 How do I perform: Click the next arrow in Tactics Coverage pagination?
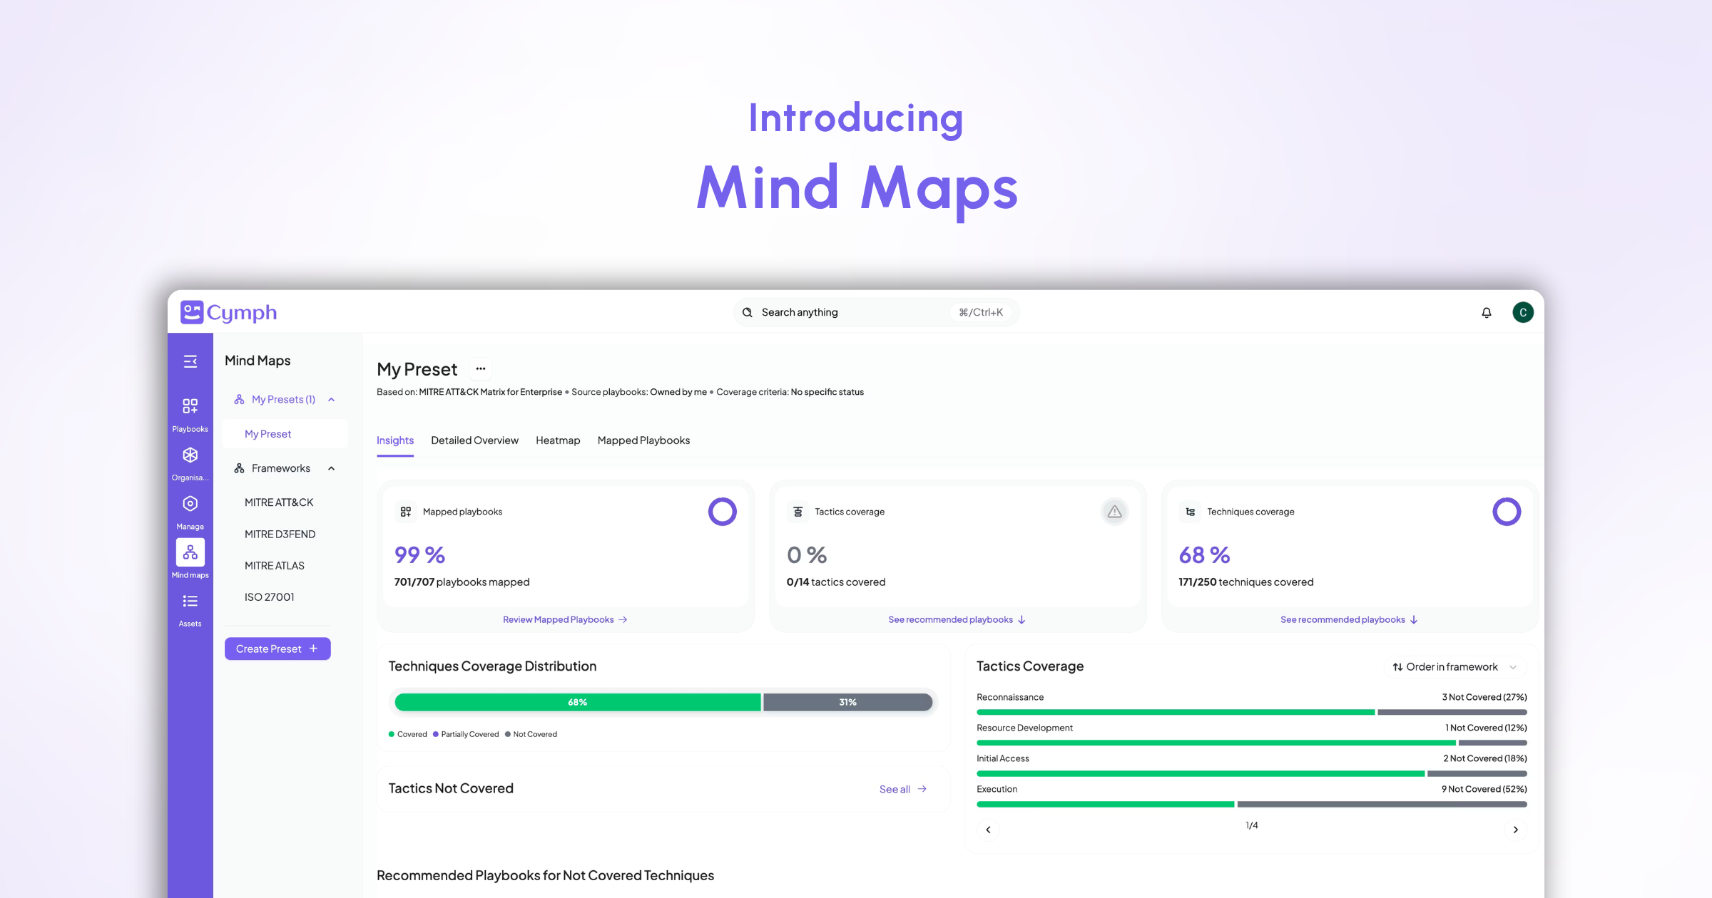(x=1515, y=829)
